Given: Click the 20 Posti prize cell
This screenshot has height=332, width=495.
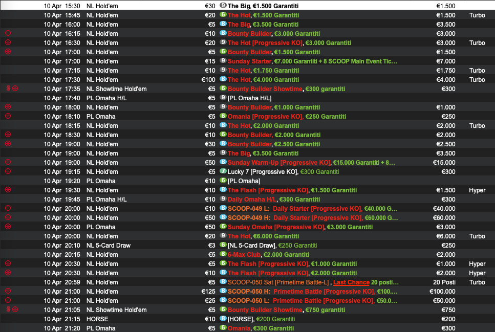Looking at the screenshot, I should (x=444, y=282).
